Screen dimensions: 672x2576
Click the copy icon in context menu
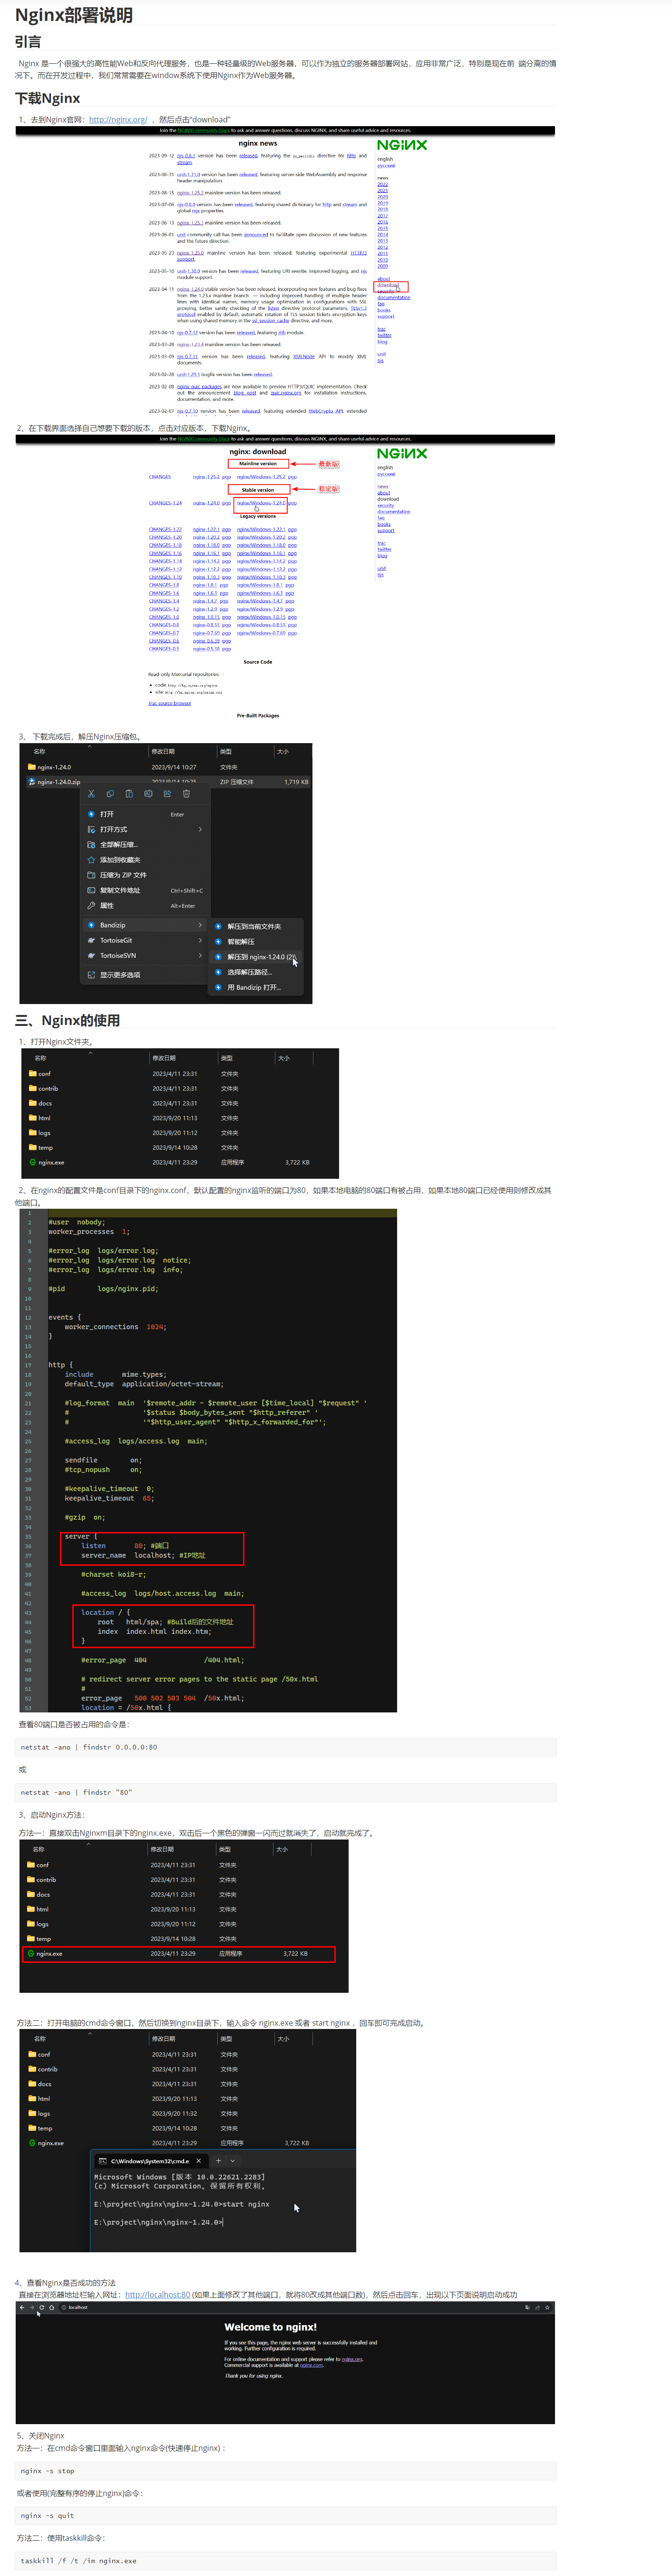pos(110,794)
